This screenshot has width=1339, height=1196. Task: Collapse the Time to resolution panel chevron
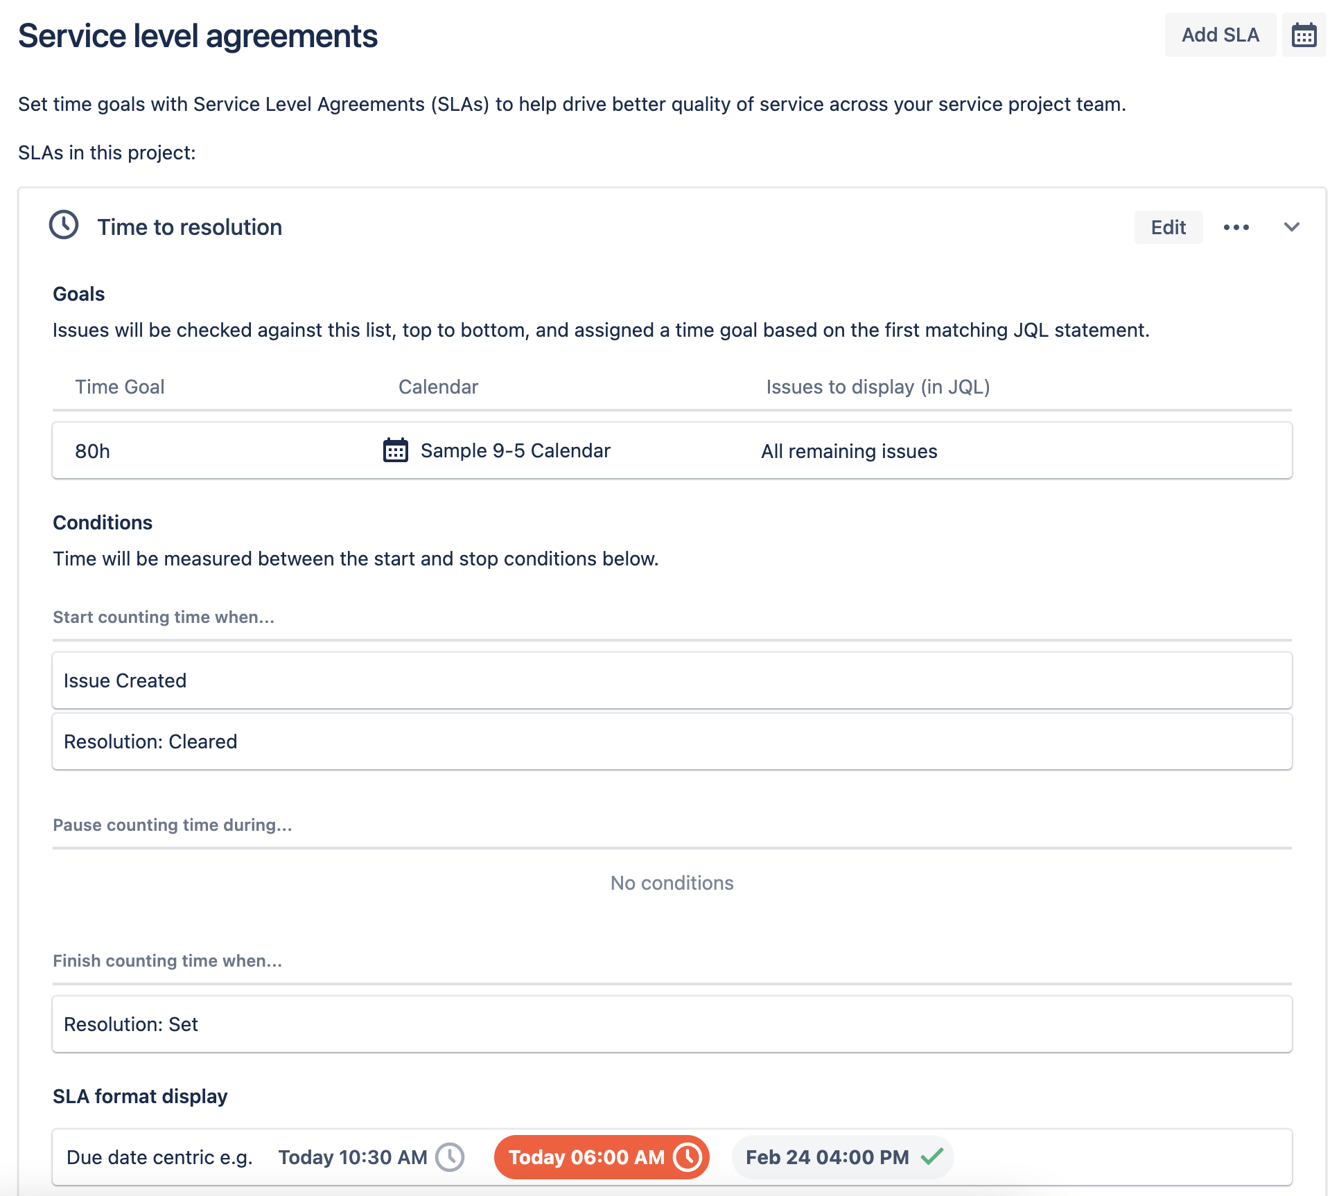(x=1291, y=227)
